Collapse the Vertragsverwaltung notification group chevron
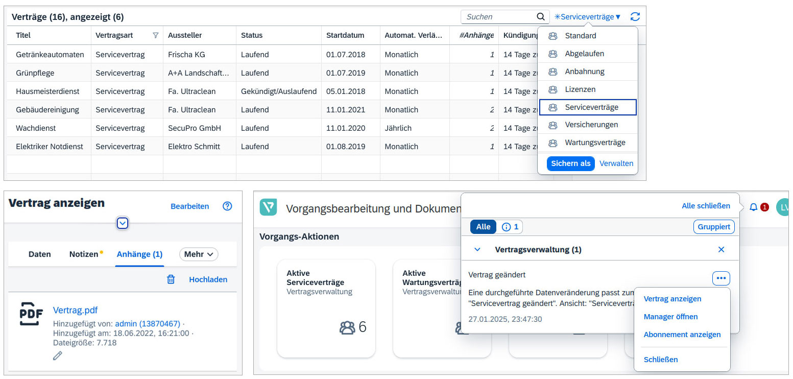Viewport: 793px width, 379px height. pos(477,250)
